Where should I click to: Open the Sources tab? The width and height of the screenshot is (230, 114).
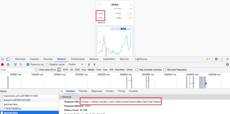[x=48, y=59]
